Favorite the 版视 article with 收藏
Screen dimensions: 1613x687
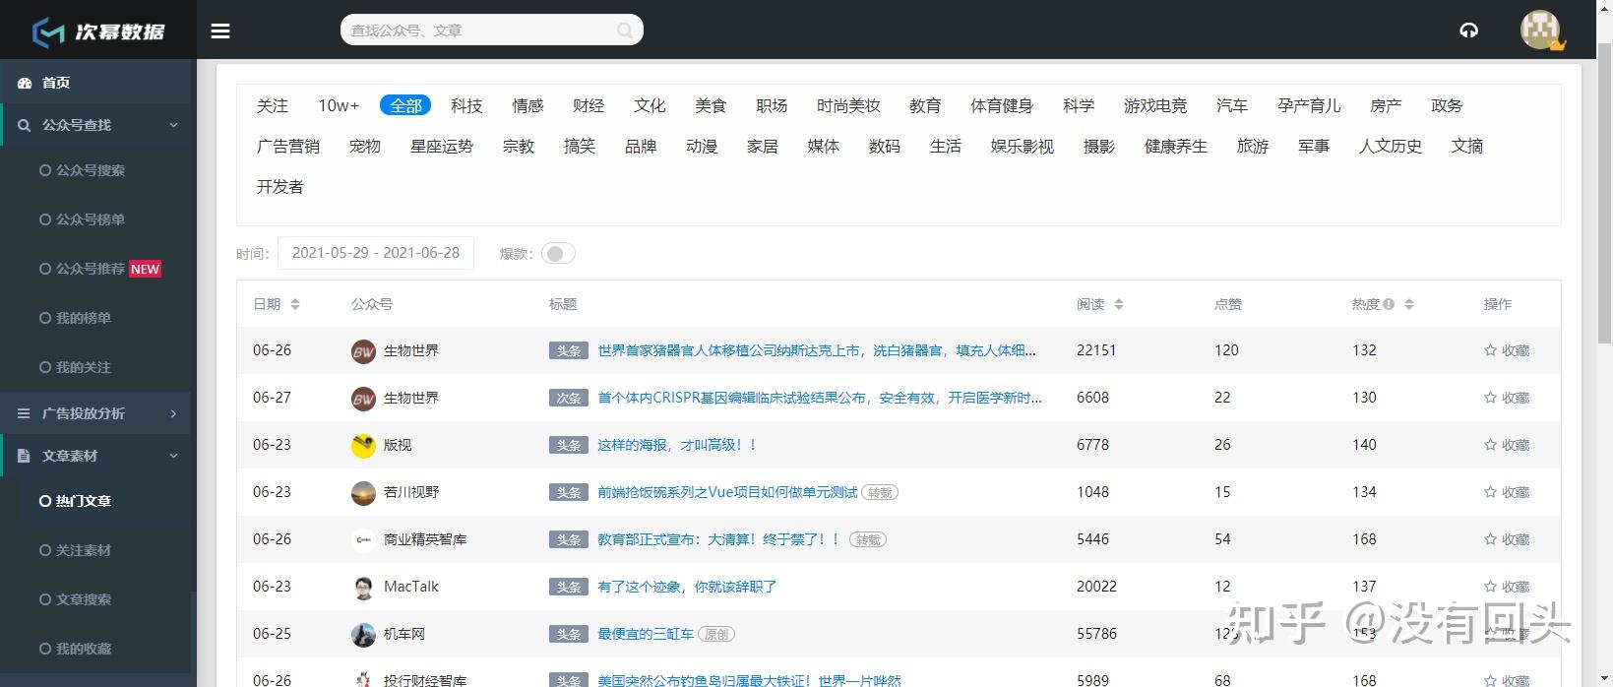(x=1507, y=445)
